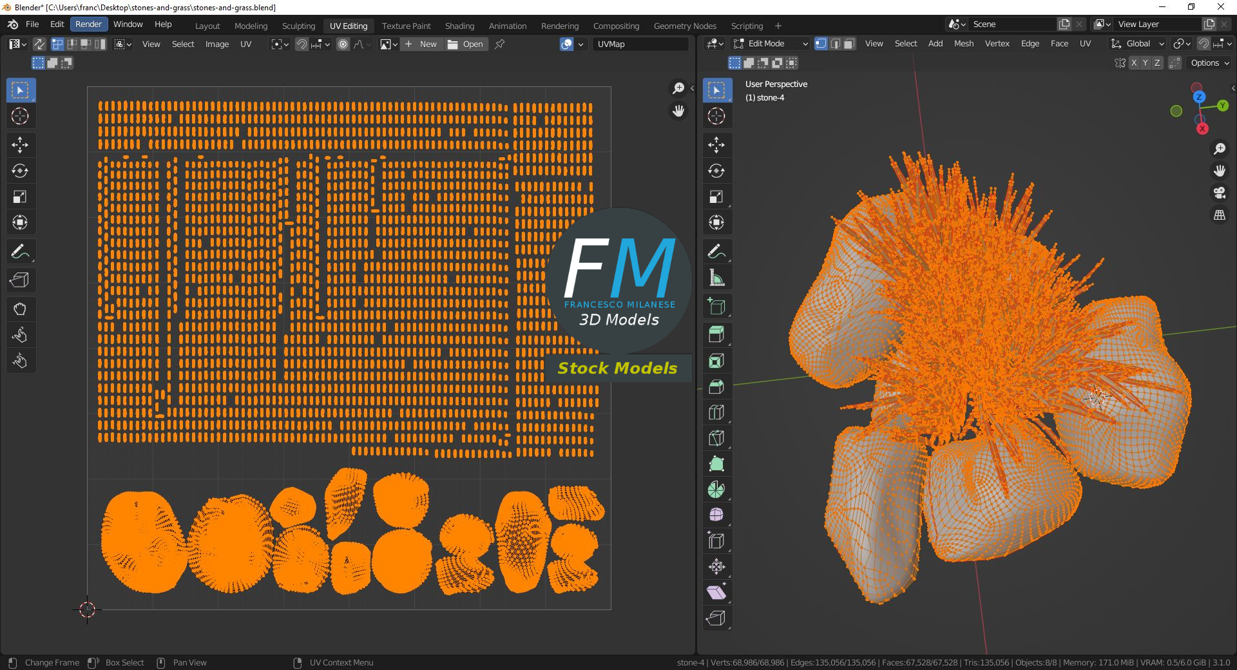
Task: Select the Shear tool
Action: [x=716, y=593]
